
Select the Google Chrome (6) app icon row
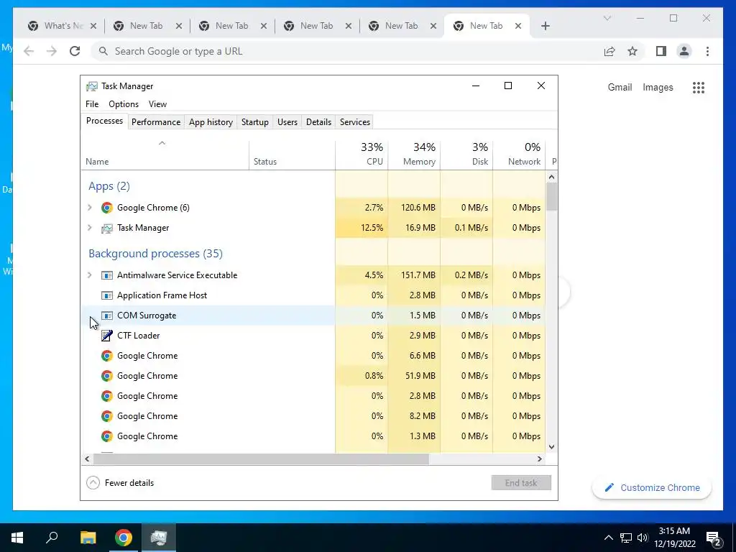[107, 208]
